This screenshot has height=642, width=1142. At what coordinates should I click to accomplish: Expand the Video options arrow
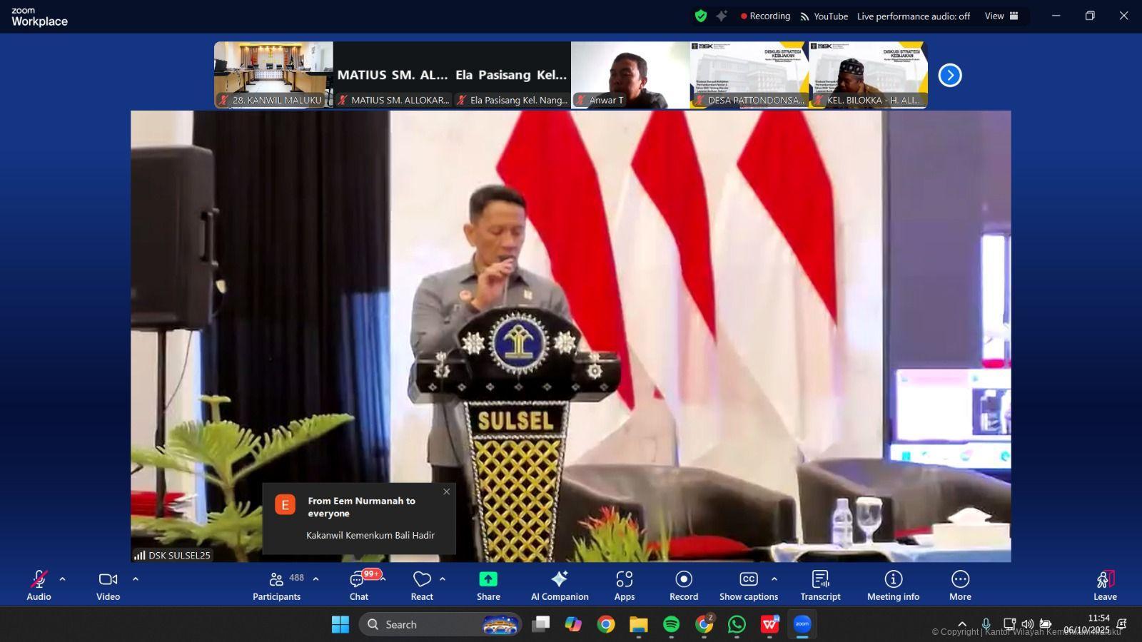click(x=136, y=579)
